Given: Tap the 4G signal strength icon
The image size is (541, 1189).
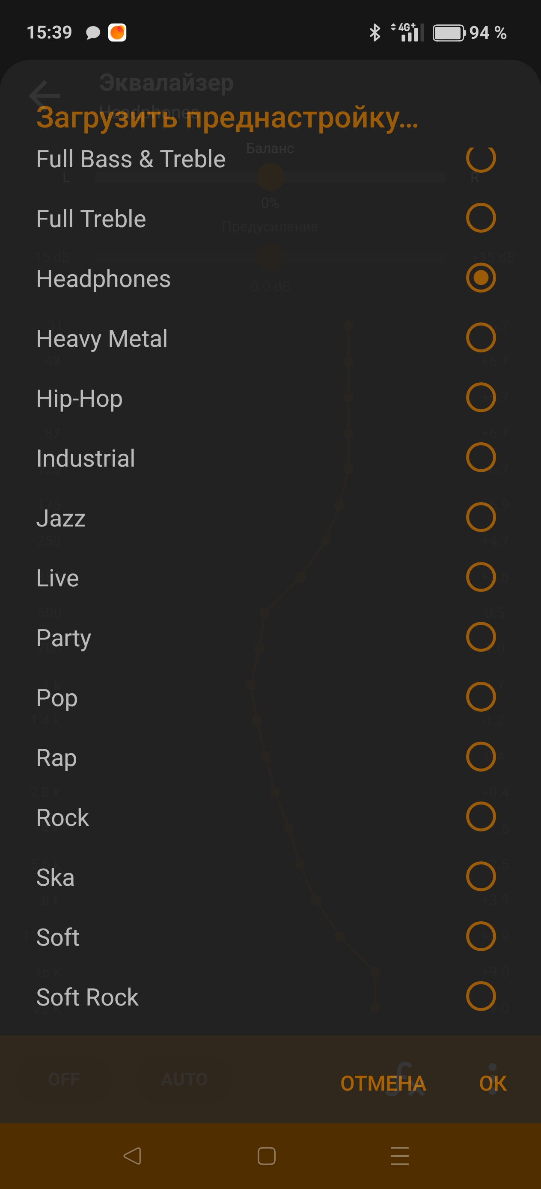Looking at the screenshot, I should [x=407, y=33].
